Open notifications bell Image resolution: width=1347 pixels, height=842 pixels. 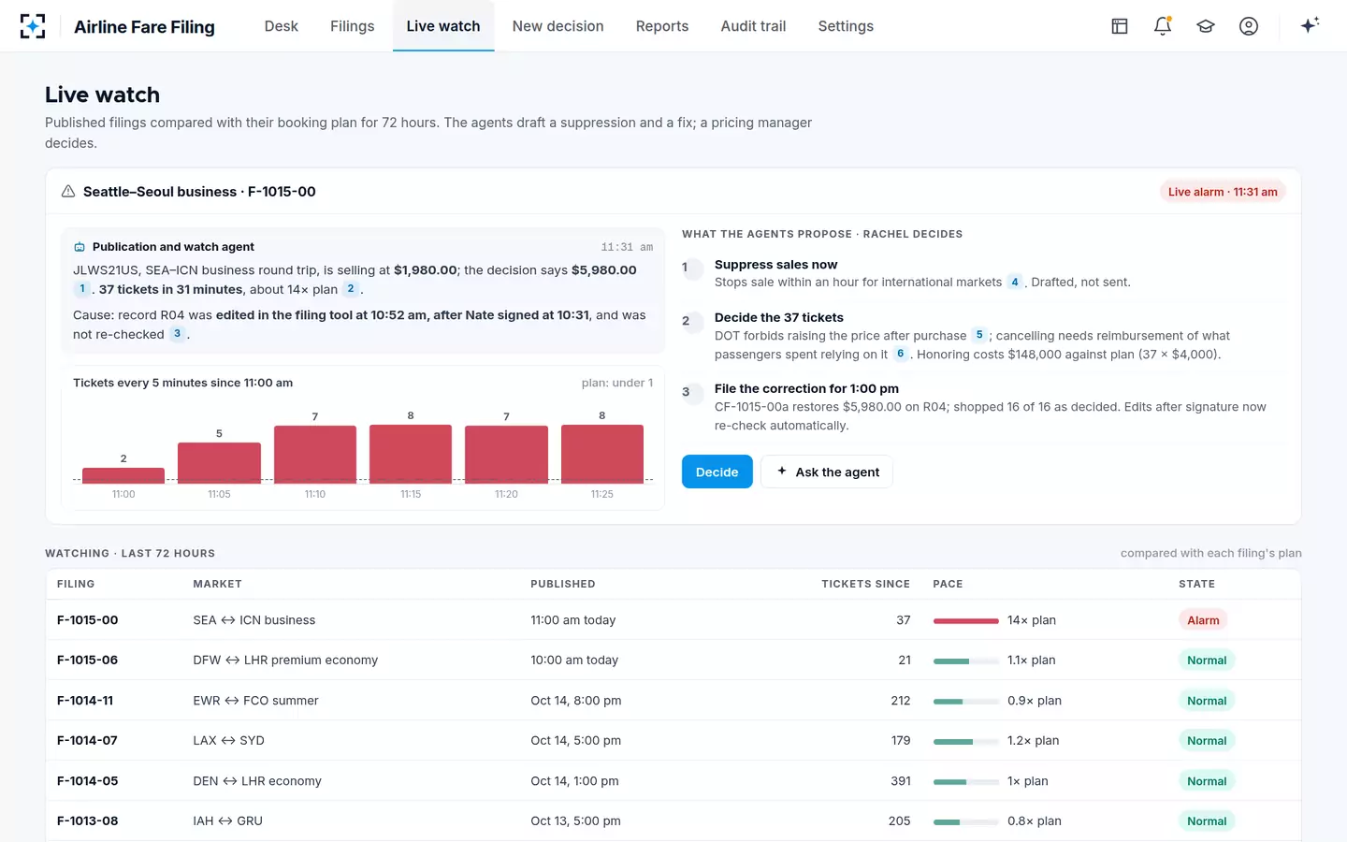pos(1163,26)
